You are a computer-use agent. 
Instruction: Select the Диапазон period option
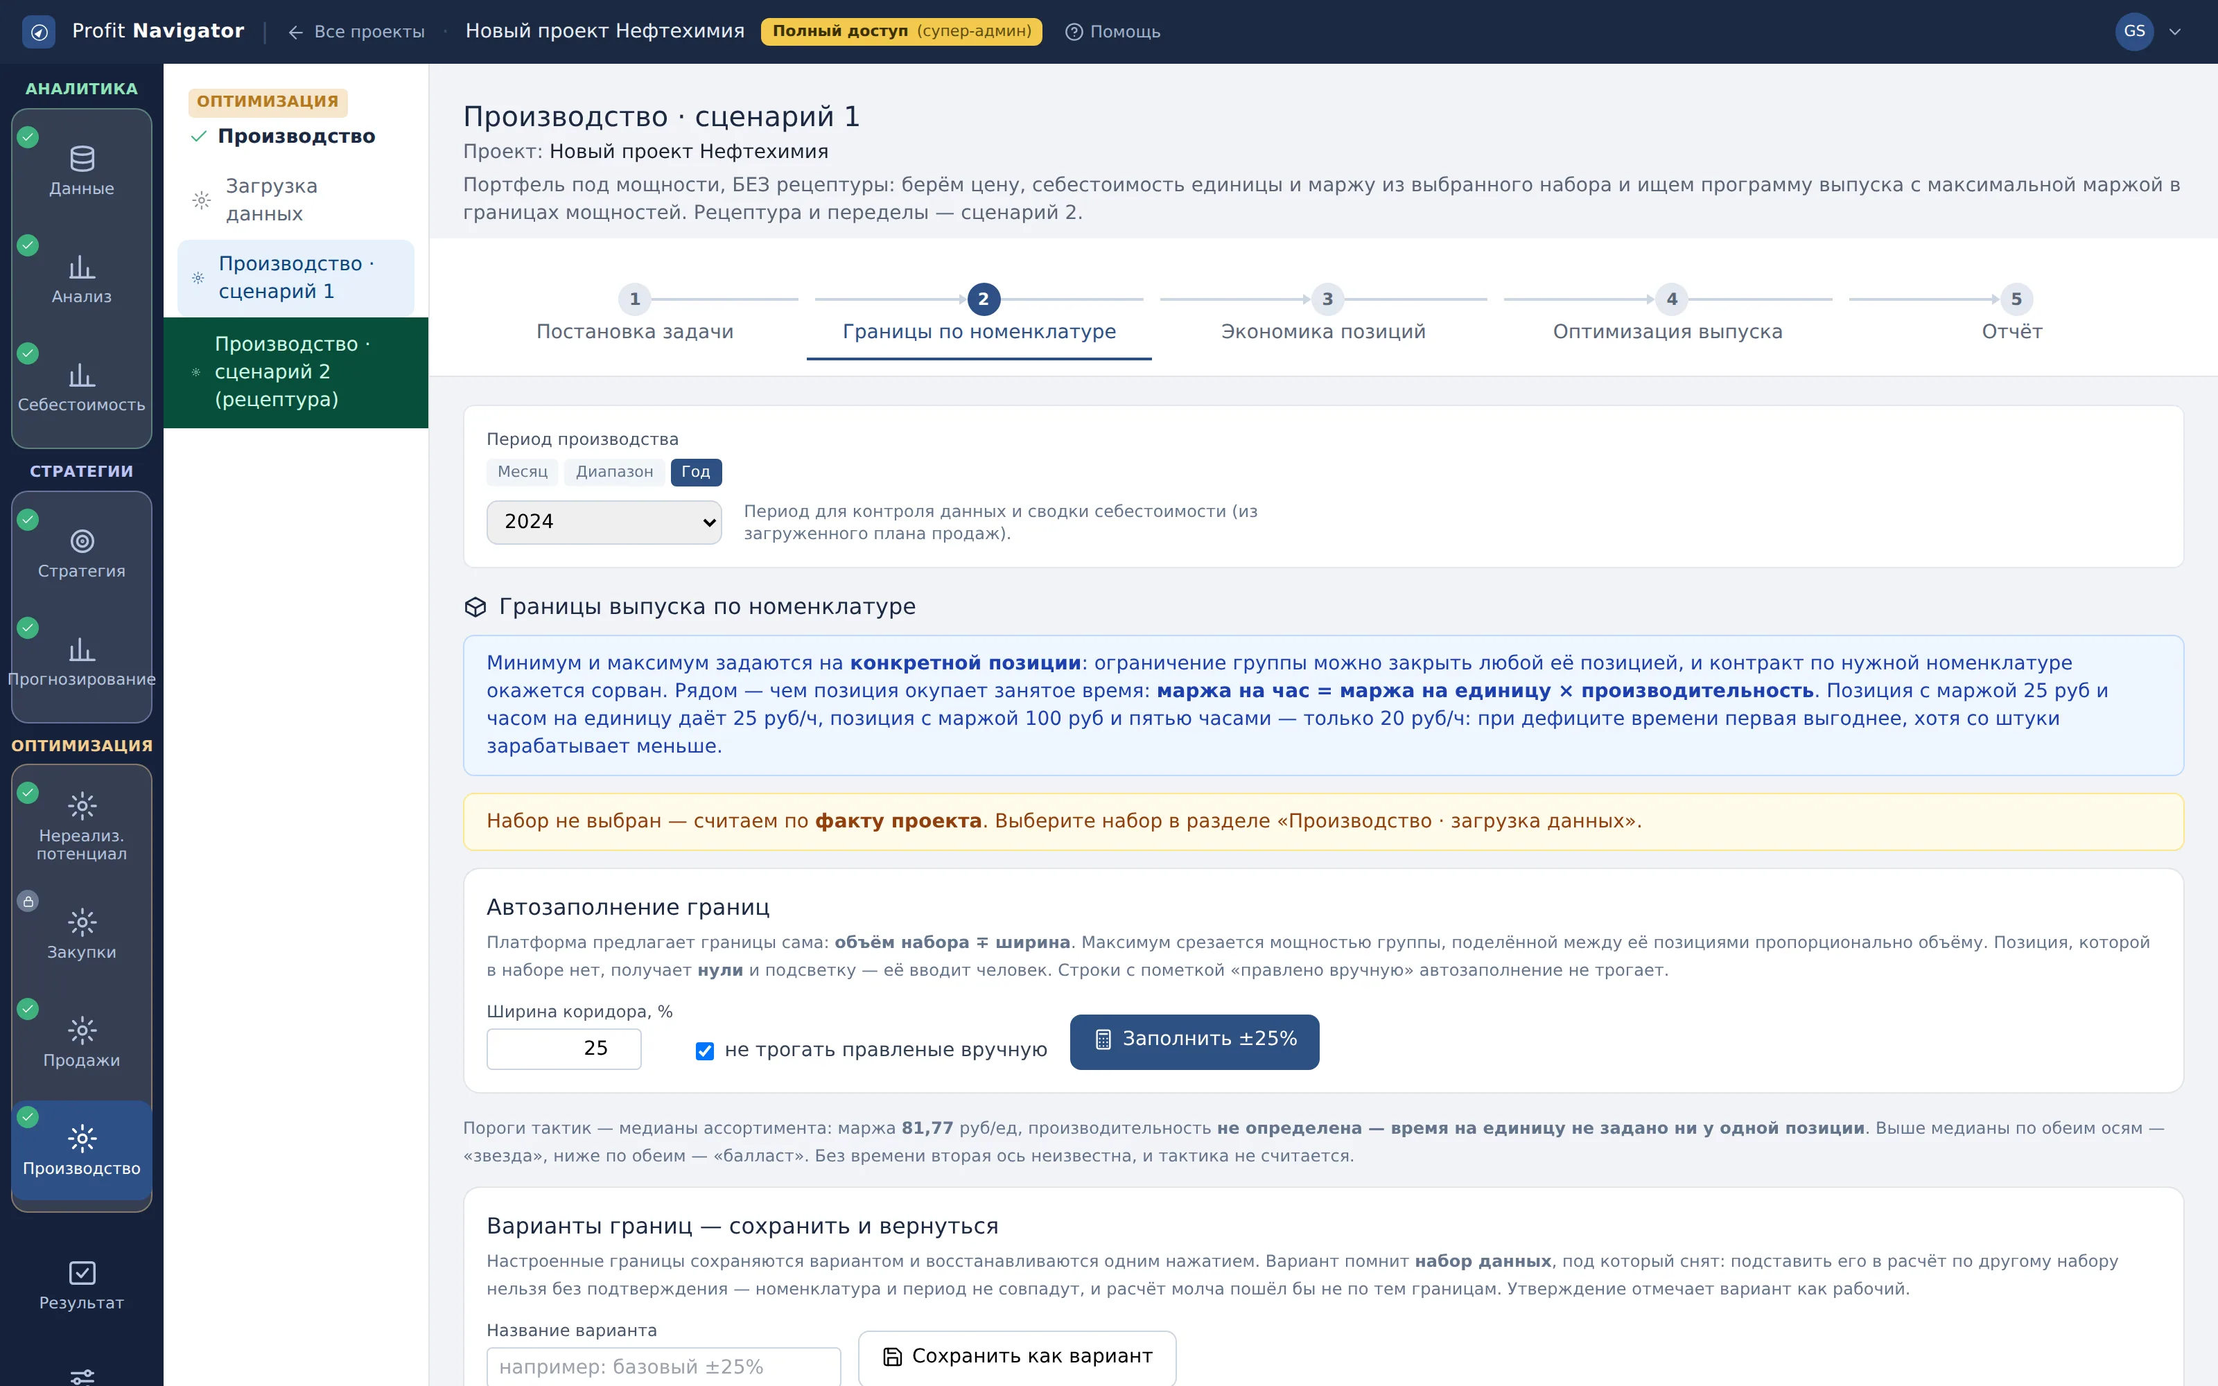(614, 472)
